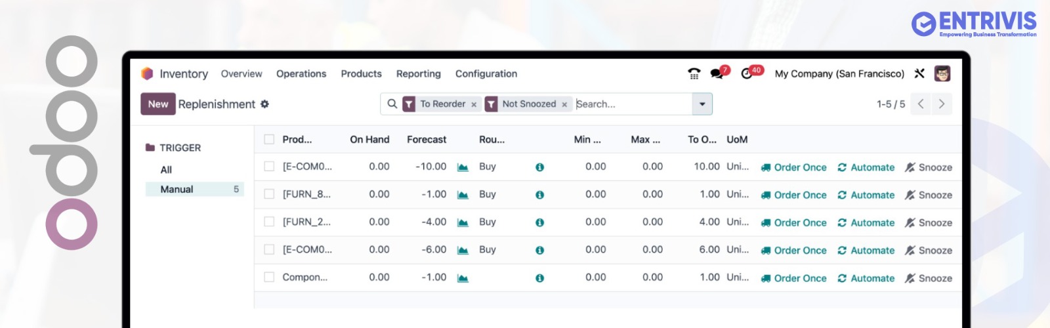Open company switcher My Company (San Francisco)
The image size is (1050, 328).
[x=839, y=73]
